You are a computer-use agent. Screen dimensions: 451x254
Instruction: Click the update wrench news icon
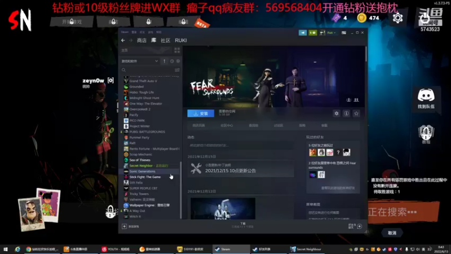click(196, 168)
